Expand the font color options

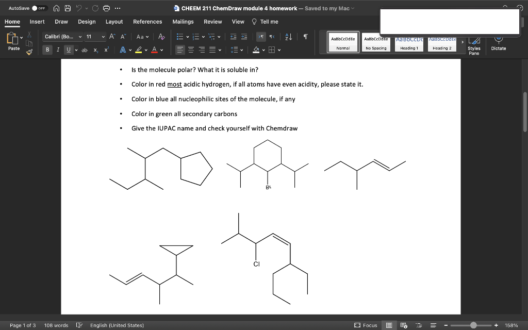click(x=161, y=50)
